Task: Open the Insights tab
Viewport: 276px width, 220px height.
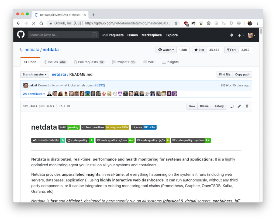Action: 170,62
